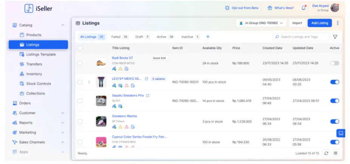Open the notifications bell icon
The width and height of the screenshot is (350, 164).
(304, 8)
